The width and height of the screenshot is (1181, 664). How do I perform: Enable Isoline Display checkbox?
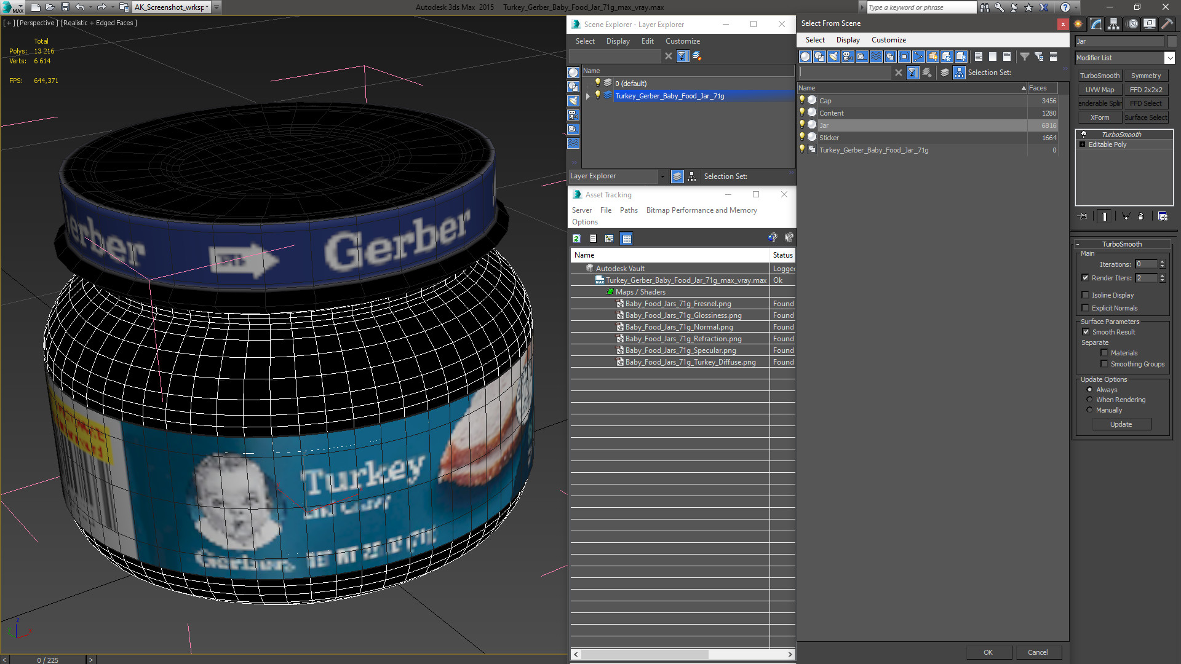tap(1086, 295)
